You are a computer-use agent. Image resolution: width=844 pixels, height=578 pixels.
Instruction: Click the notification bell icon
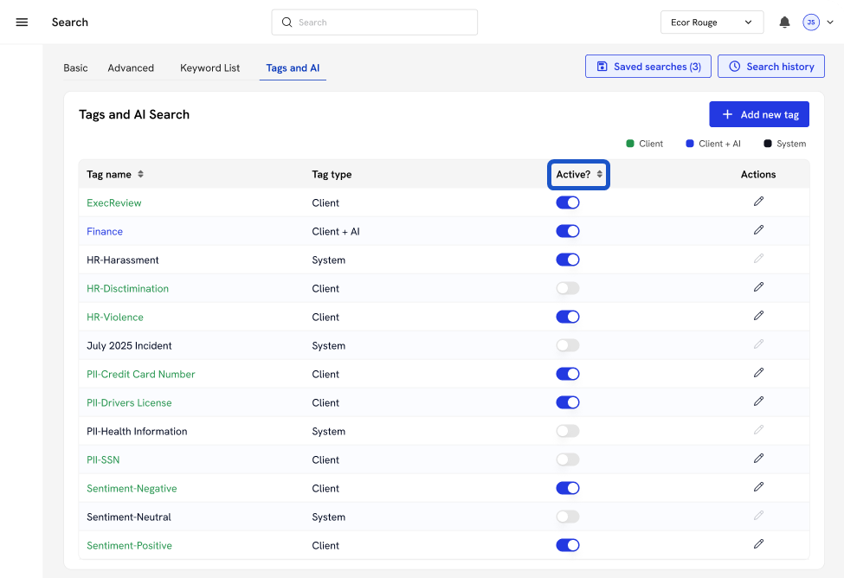(x=784, y=22)
